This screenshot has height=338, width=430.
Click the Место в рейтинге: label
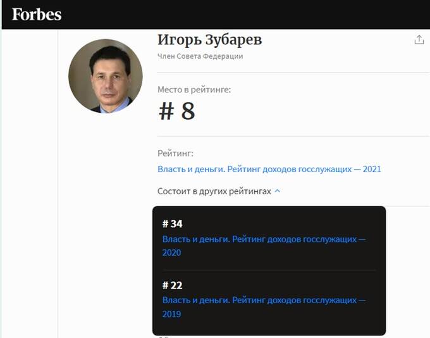click(194, 89)
